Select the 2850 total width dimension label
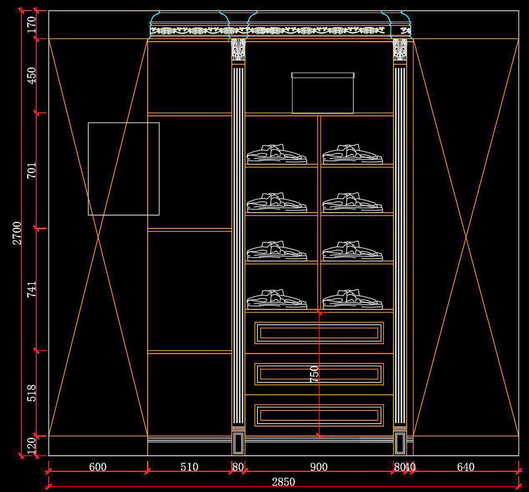This screenshot has width=529, height=492. [x=283, y=482]
